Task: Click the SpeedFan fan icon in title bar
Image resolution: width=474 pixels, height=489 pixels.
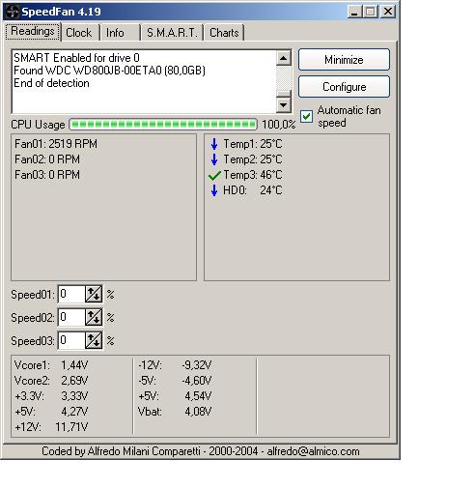Action: coord(13,12)
